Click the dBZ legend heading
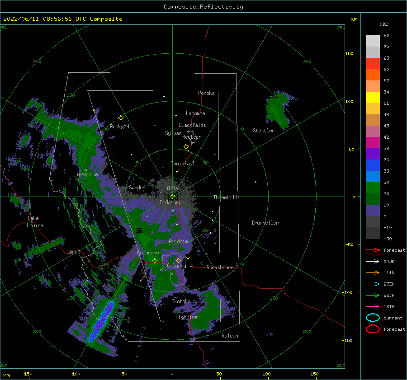Viewport: 407px width, 380px height. [383, 24]
